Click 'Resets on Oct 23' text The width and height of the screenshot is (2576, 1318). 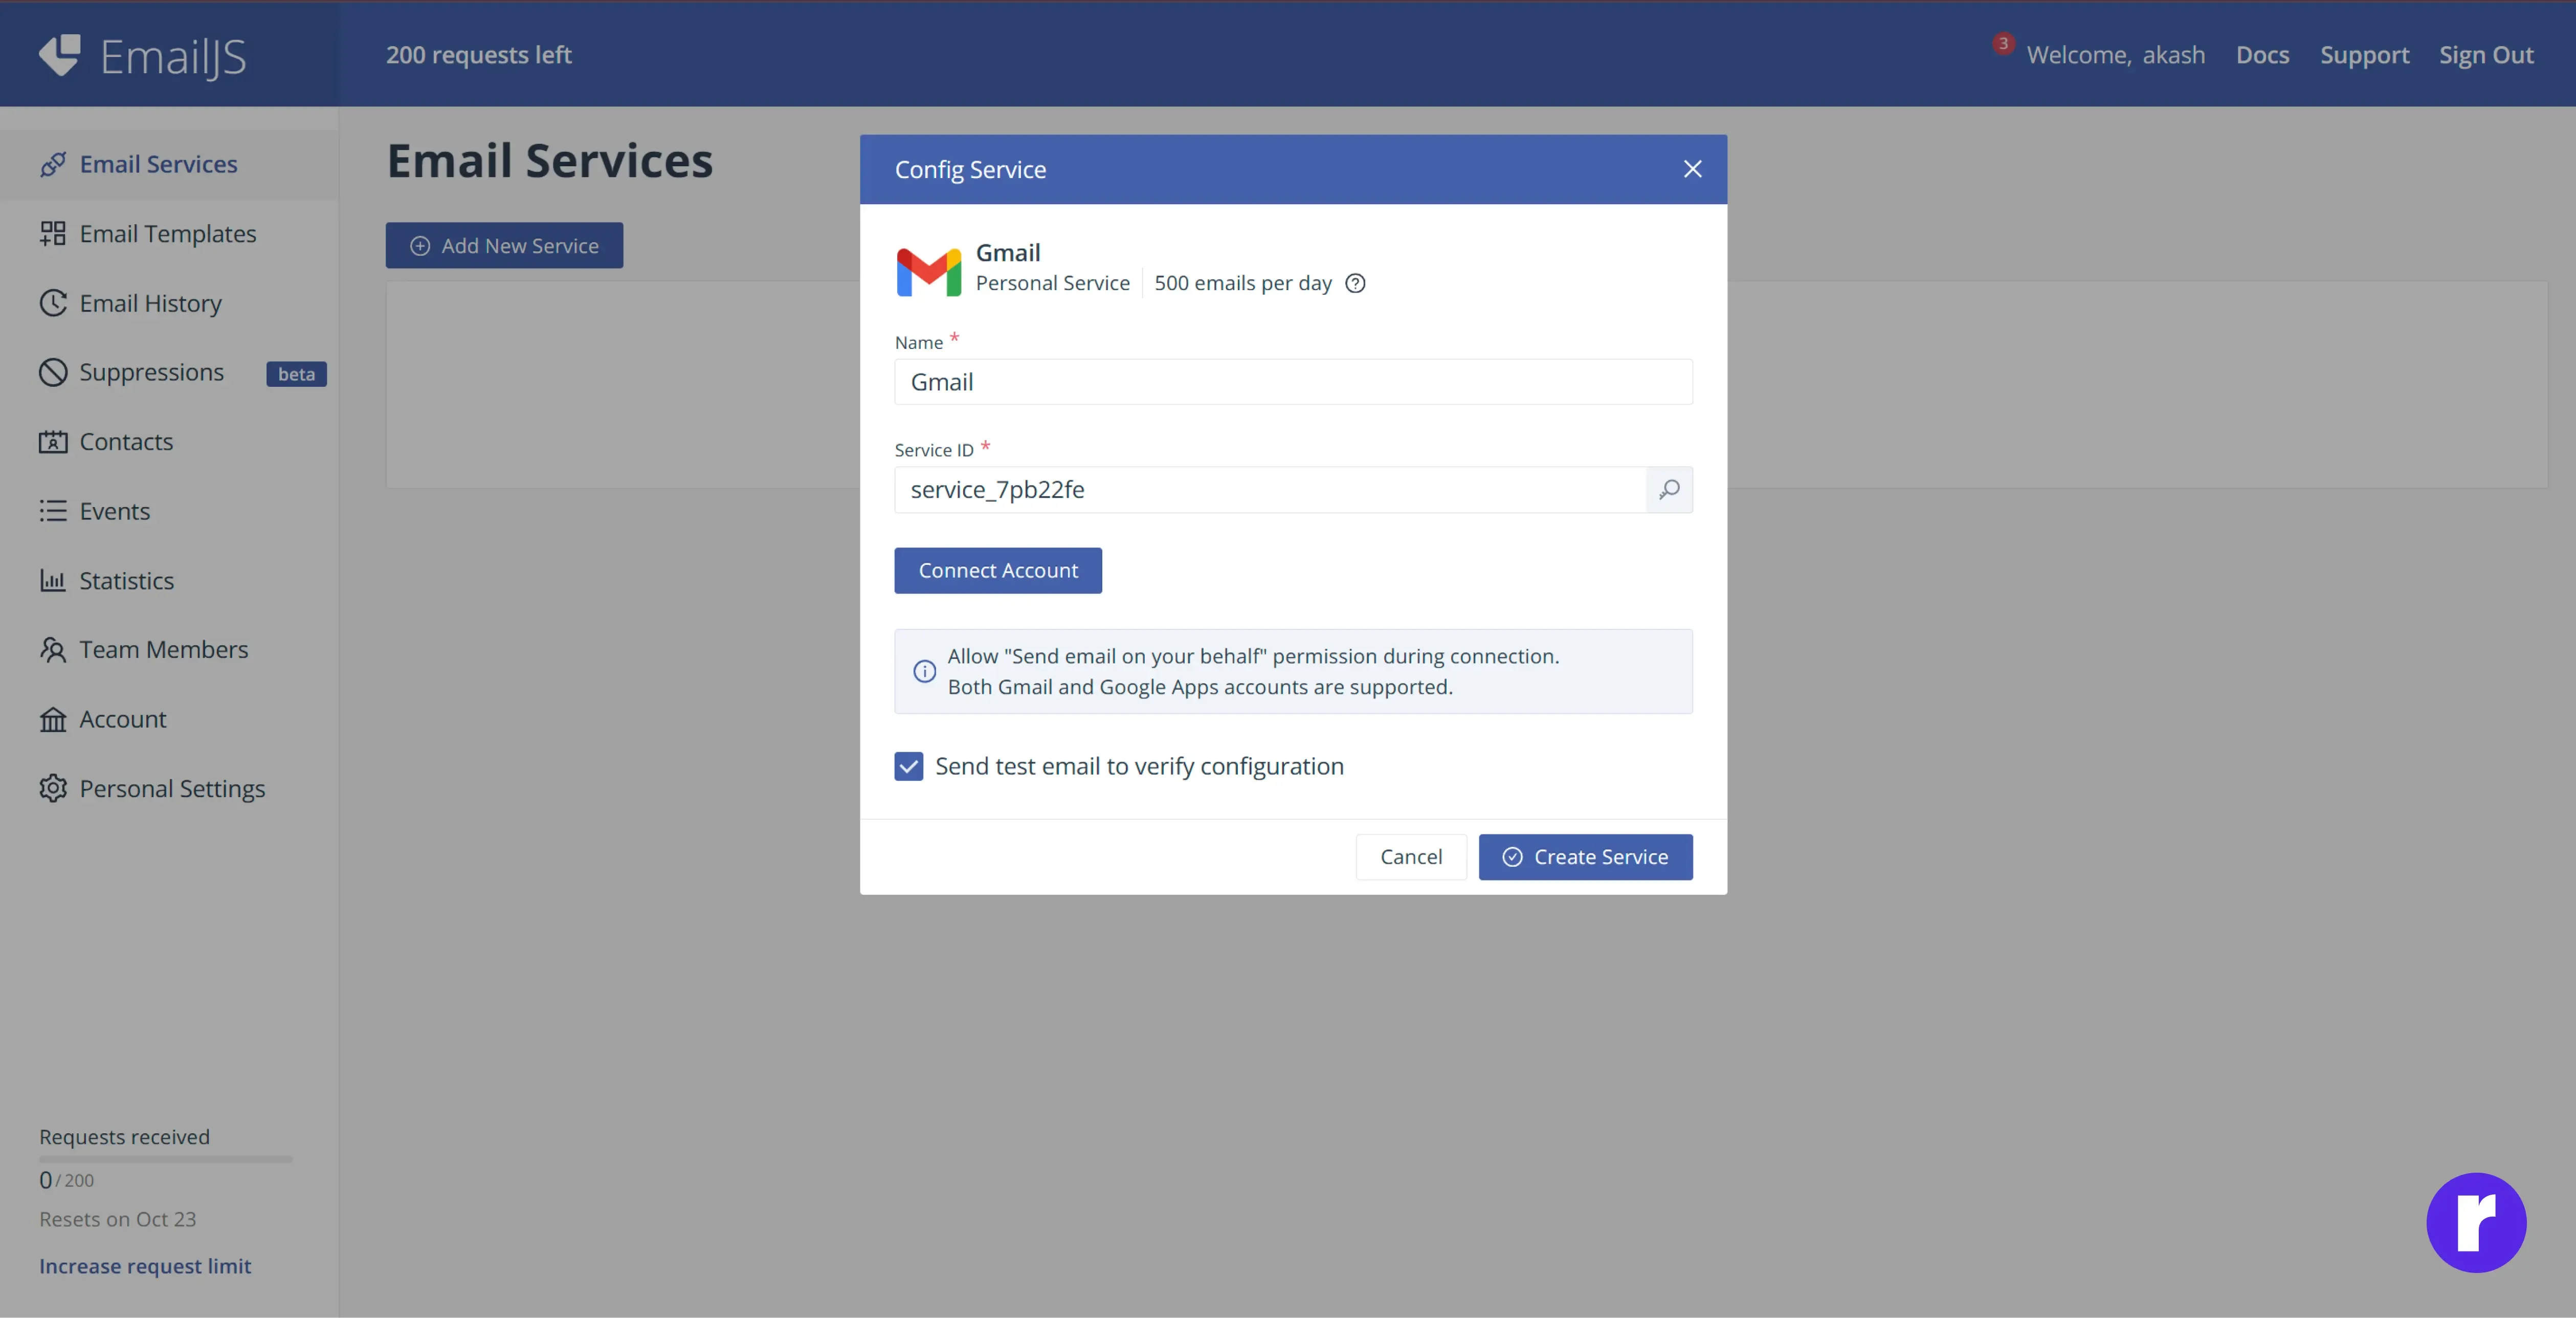[118, 1219]
